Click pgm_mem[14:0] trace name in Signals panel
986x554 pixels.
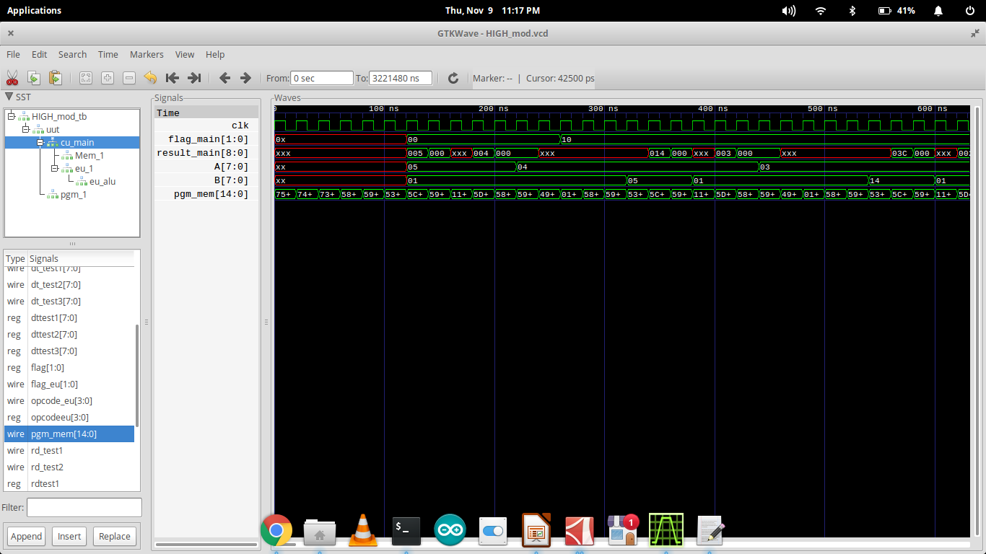[x=211, y=194]
